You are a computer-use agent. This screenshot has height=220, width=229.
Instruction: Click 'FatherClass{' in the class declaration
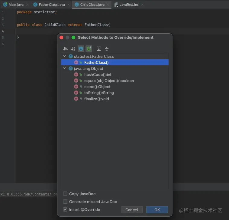[x=97, y=25]
